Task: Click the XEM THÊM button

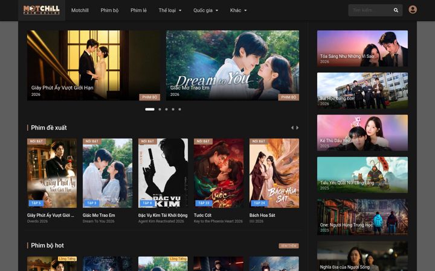Action: click(x=289, y=246)
